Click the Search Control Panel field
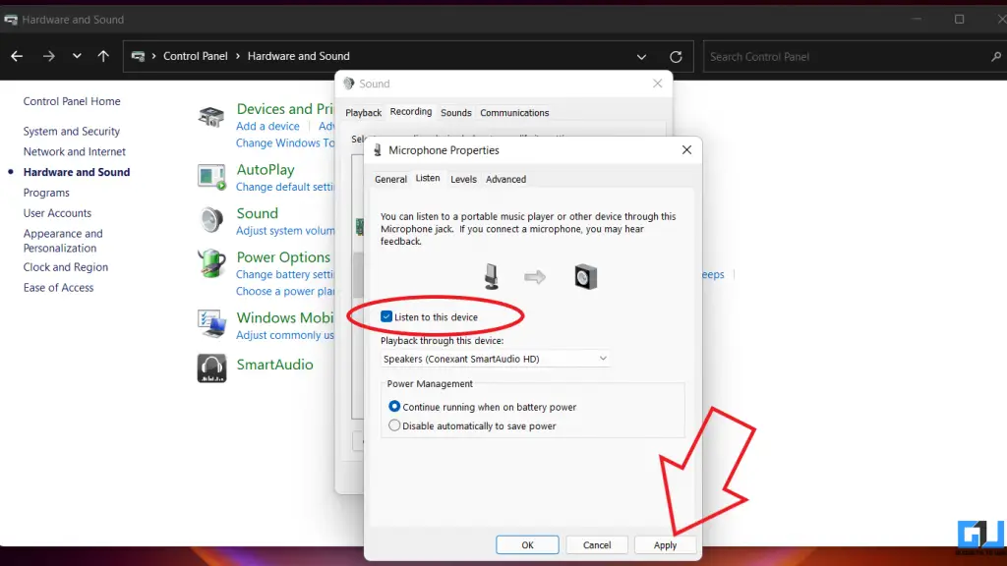 coord(846,56)
